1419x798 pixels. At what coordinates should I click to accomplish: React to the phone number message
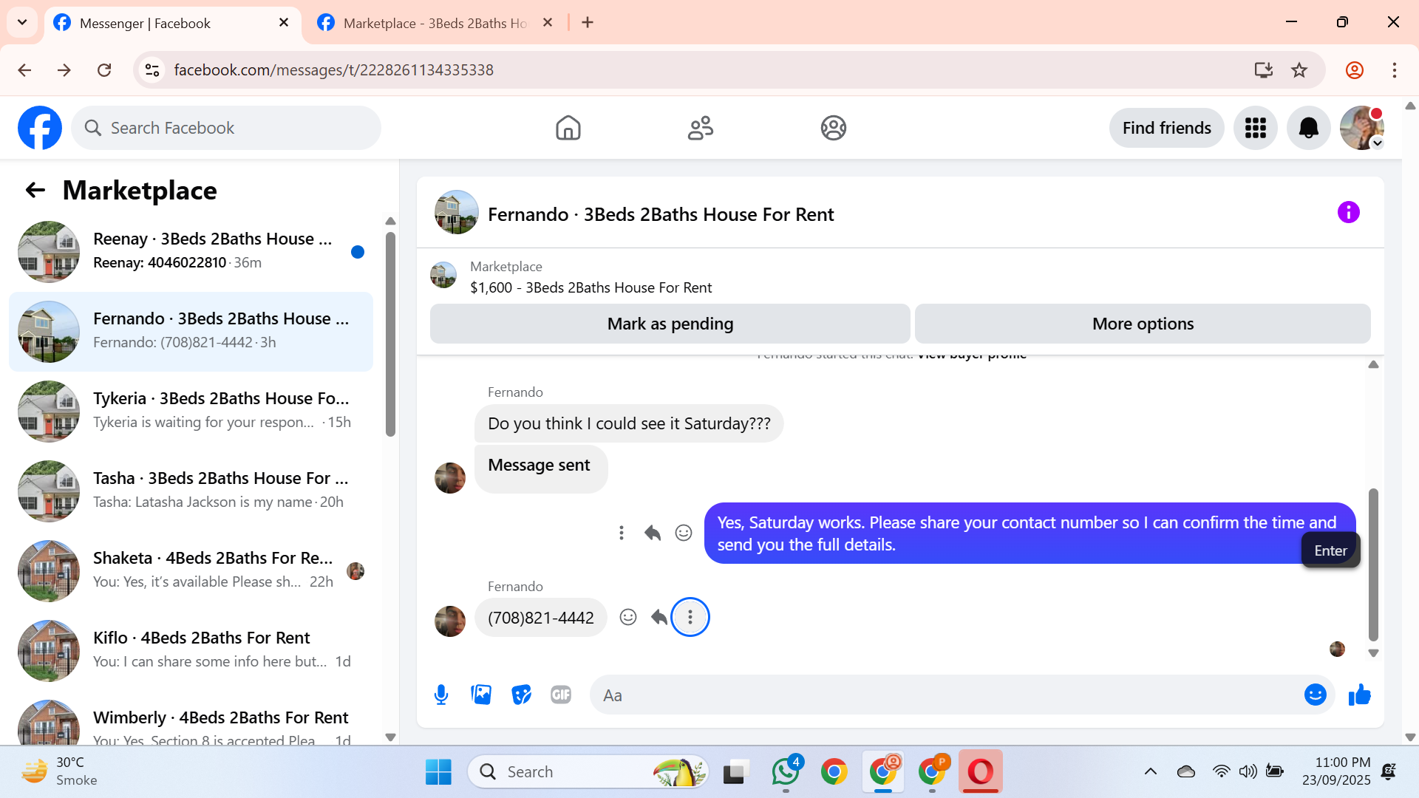coord(628,617)
